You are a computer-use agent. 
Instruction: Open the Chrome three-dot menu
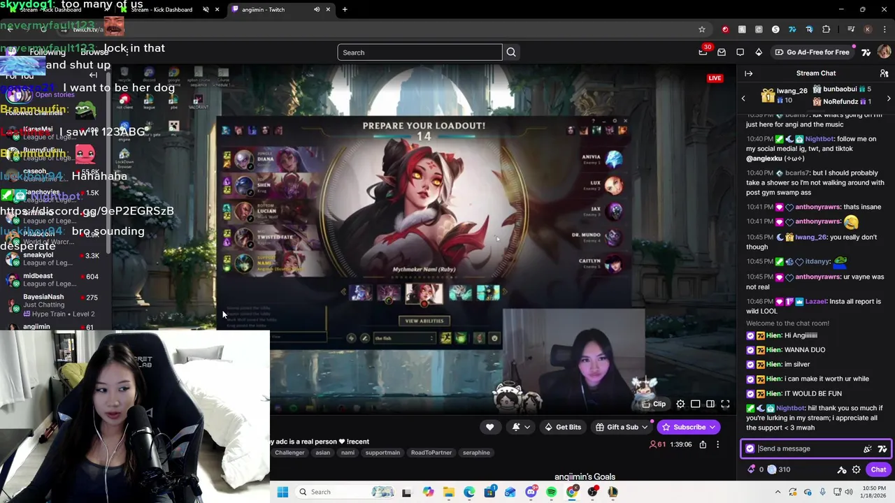(885, 29)
